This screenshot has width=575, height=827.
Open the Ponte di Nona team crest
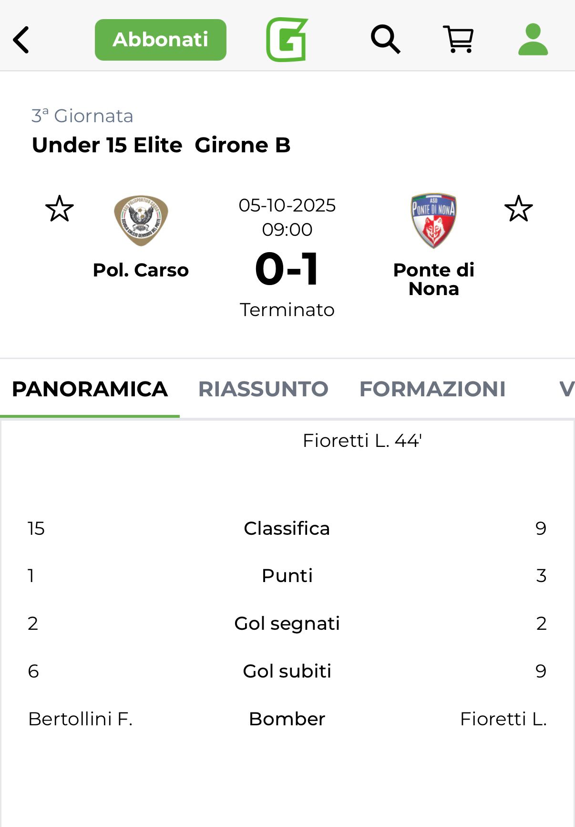(x=433, y=221)
